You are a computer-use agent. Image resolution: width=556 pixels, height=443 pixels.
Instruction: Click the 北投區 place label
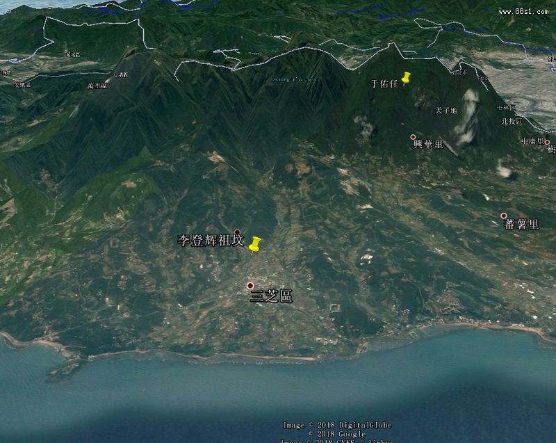coord(512,121)
